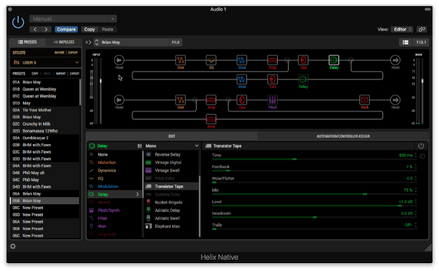Click the signal flow arrow icon beside preset name

(88, 42)
